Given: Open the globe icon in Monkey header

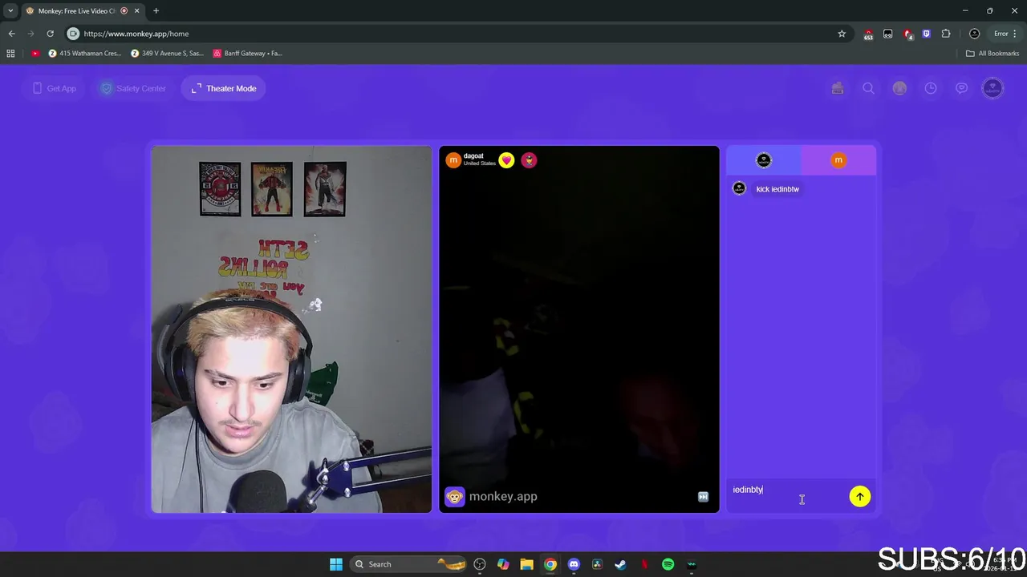Looking at the screenshot, I should 899,88.
